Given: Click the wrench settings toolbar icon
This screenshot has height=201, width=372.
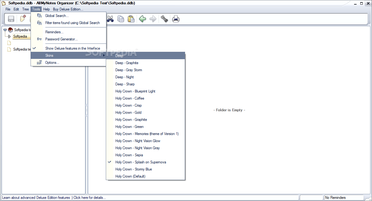Looking at the screenshot, I should coord(164,19).
